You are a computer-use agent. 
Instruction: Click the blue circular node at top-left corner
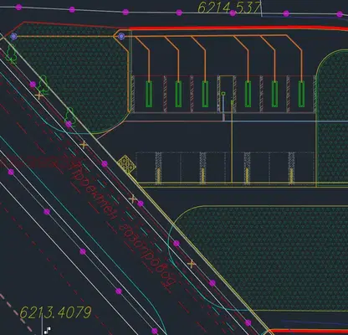click(13, 36)
